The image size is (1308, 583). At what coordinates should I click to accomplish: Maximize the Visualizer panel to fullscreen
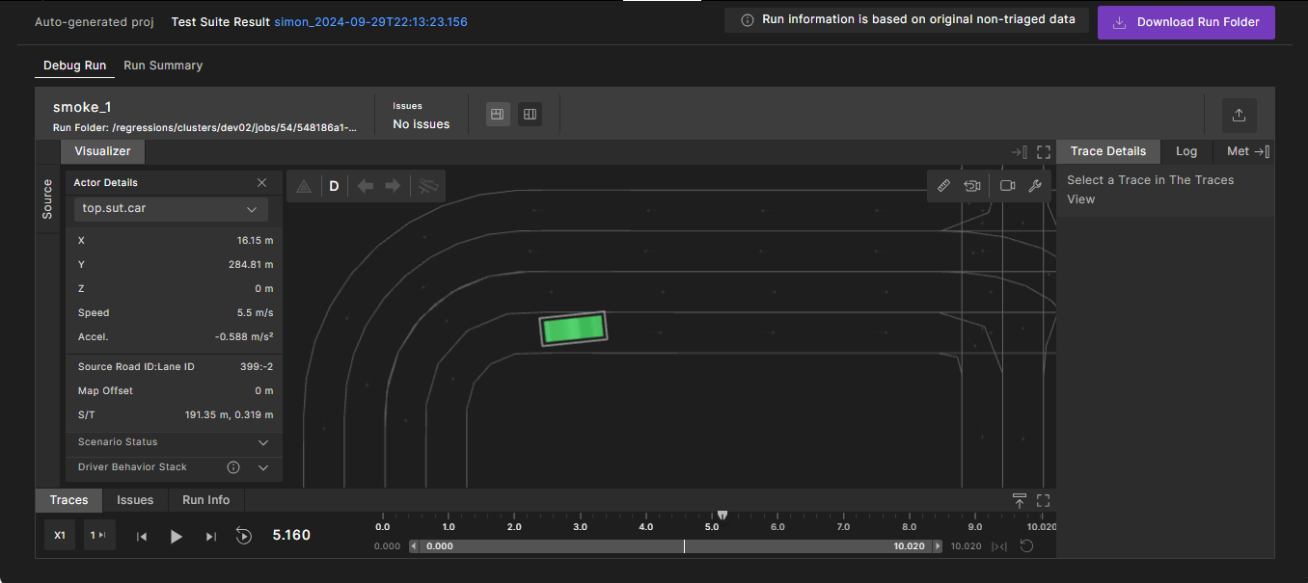point(1044,152)
